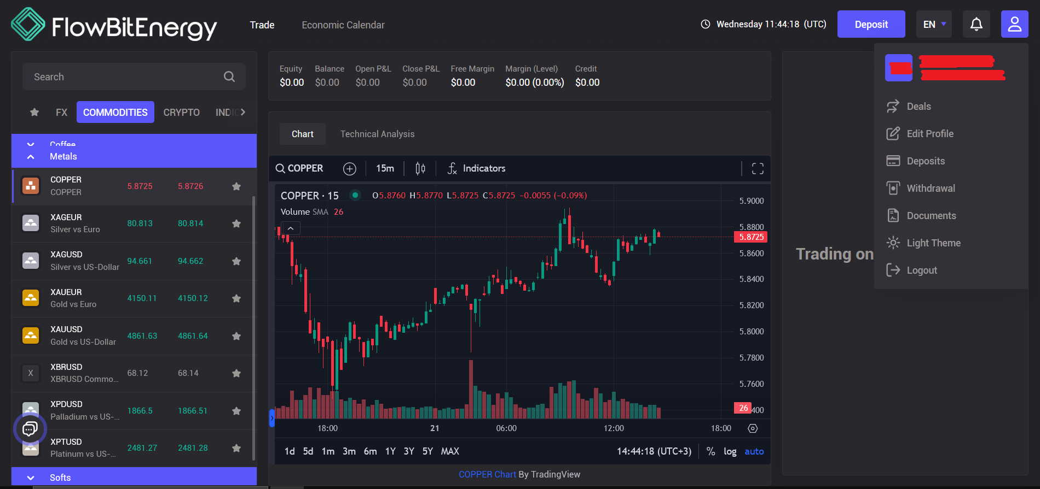Open the EN language dropdown

coord(934,24)
